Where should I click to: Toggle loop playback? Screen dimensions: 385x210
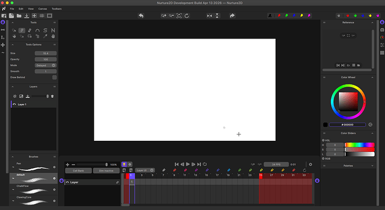pyautogui.click(x=205, y=164)
